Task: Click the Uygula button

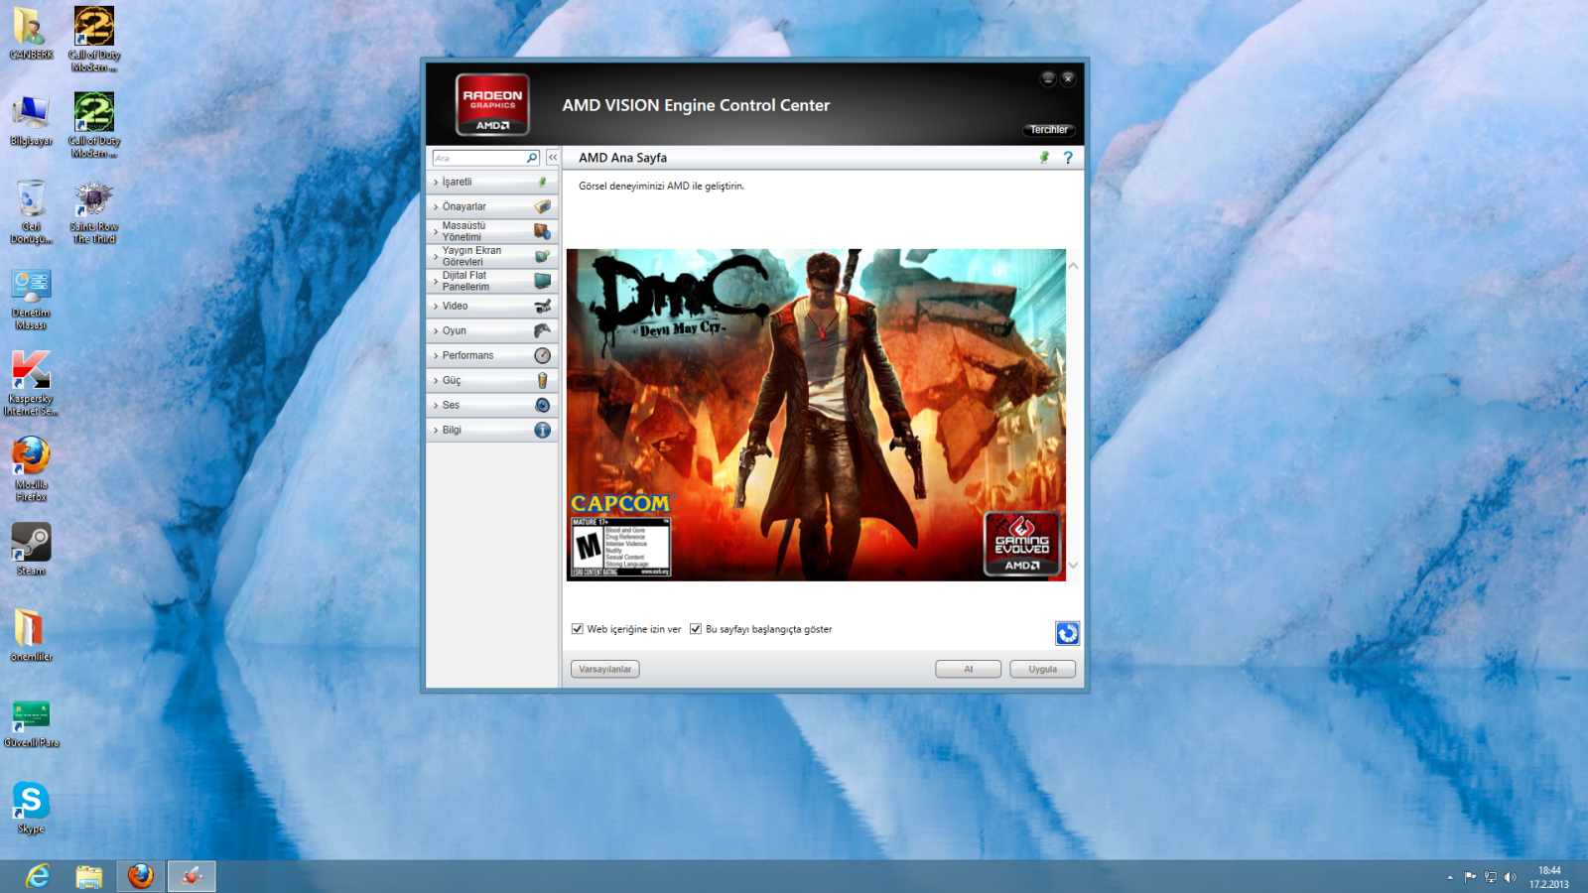Action: [1042, 669]
